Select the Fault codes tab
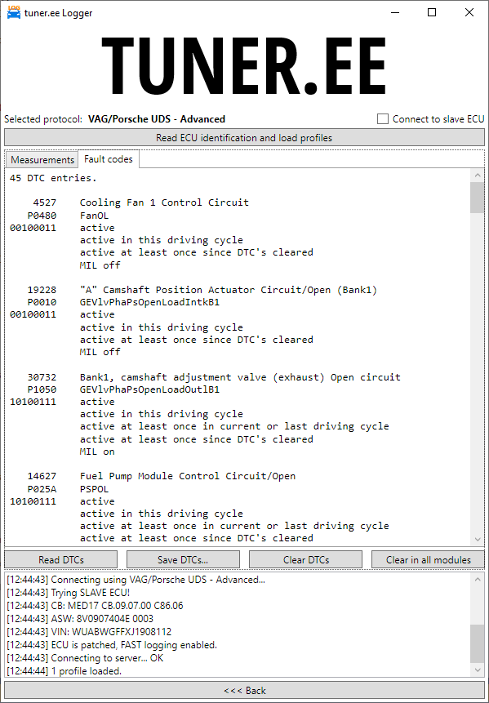Viewport: 489px width, 703px height. point(109,159)
